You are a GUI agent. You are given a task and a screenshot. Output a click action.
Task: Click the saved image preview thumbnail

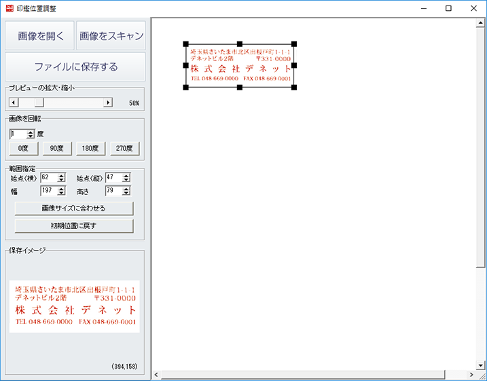(x=75, y=306)
